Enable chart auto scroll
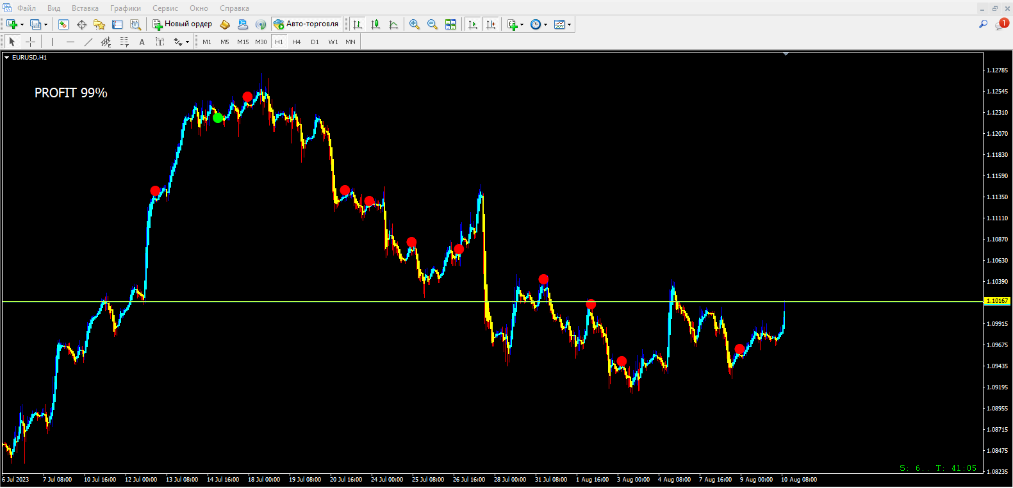This screenshot has width=1013, height=488. (x=473, y=24)
